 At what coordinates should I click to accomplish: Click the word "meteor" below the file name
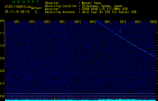36,8
